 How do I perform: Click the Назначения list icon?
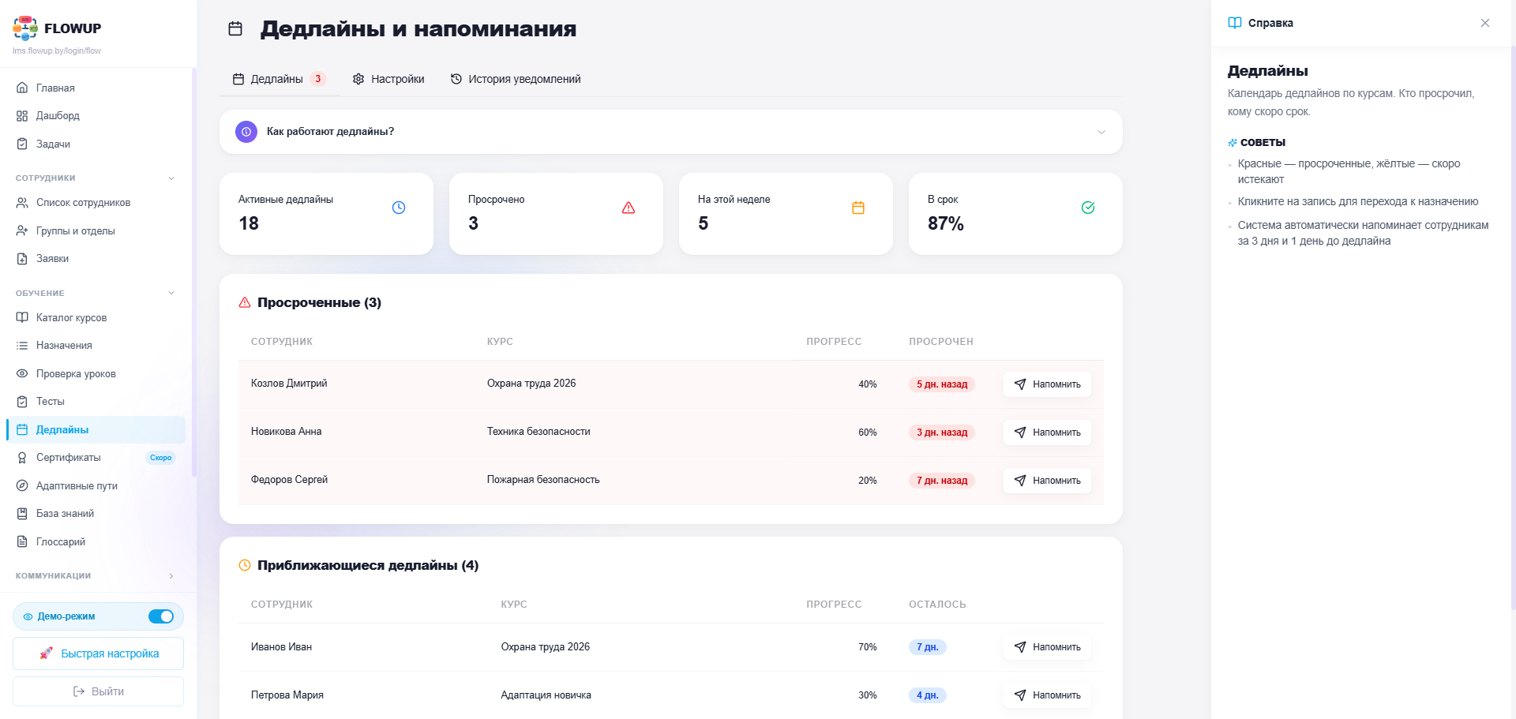[x=22, y=346]
